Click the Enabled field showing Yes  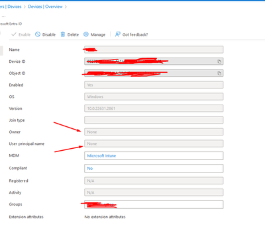pos(154,85)
